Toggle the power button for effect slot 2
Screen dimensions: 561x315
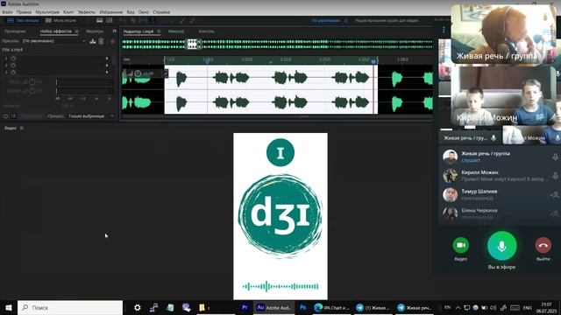(13, 66)
